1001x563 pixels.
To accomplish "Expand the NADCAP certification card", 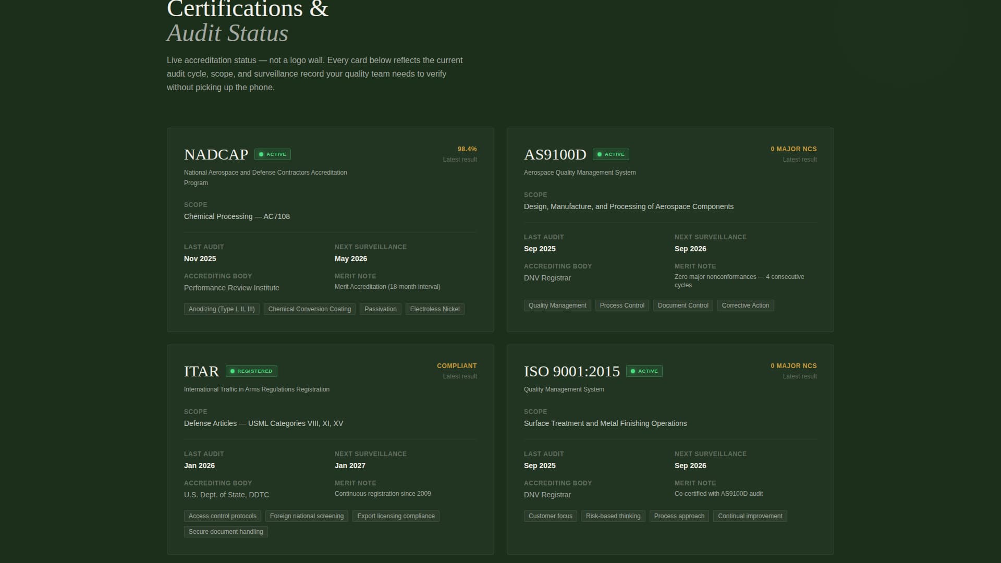I will coord(330,229).
